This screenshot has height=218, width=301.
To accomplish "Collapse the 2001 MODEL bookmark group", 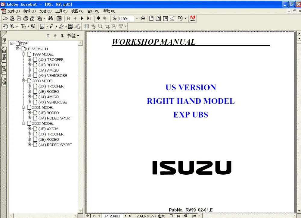I will click(23, 107).
